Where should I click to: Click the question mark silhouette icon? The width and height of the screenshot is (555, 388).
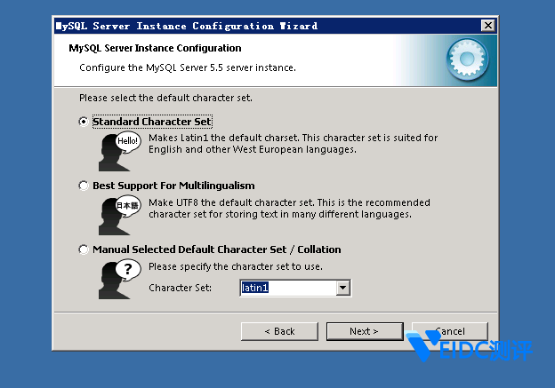click(120, 278)
